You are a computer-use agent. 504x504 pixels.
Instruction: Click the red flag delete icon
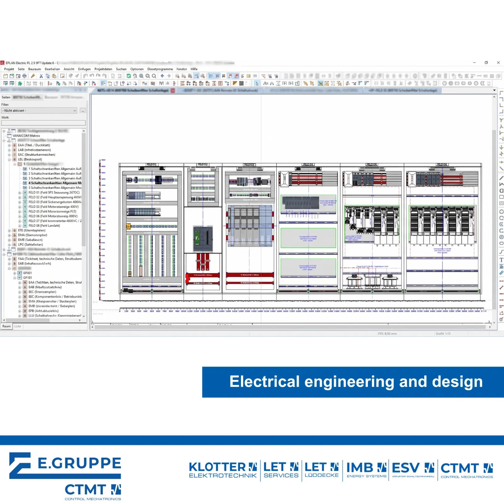pyautogui.click(x=94, y=83)
